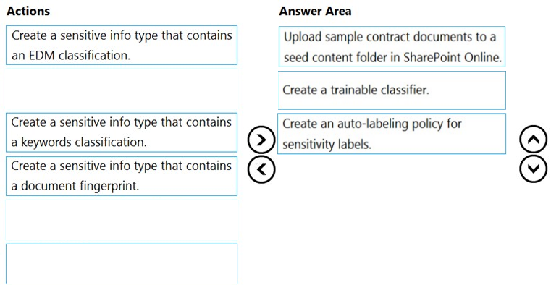Select the keywords classification action
This screenshot has height=285, width=551.
[122, 132]
